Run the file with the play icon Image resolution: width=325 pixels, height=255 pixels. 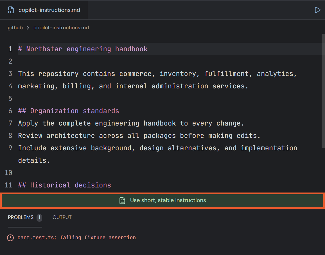(317, 10)
